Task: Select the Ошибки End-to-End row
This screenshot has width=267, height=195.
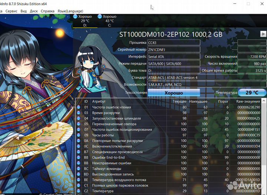Action: 169,158
